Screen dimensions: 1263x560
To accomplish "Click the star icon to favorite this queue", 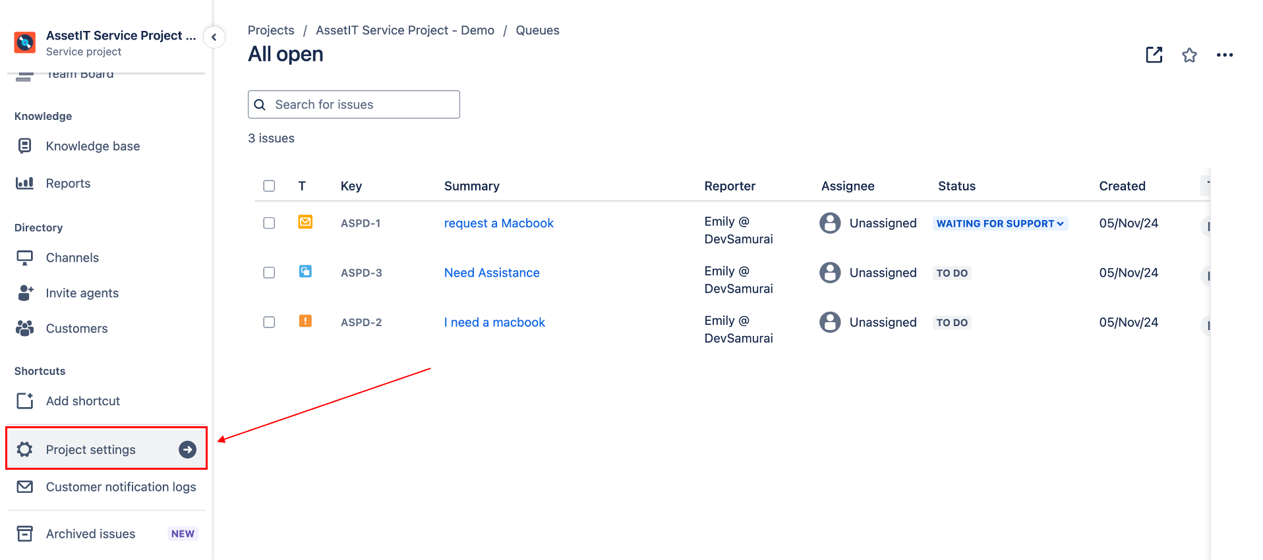I will (1189, 55).
